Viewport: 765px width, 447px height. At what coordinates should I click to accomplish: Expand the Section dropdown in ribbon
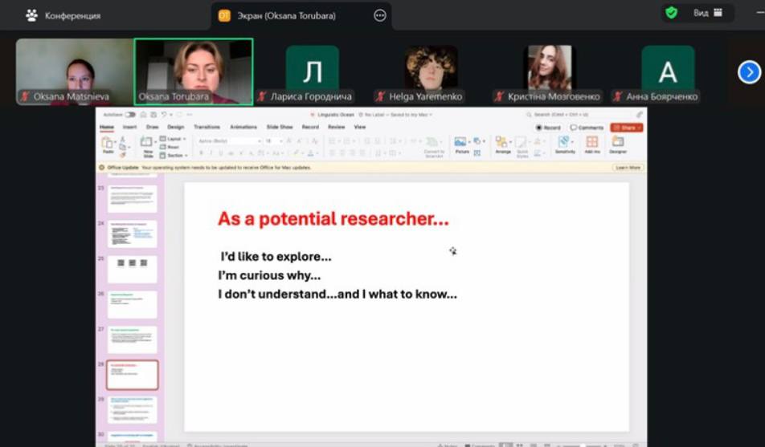(x=174, y=155)
